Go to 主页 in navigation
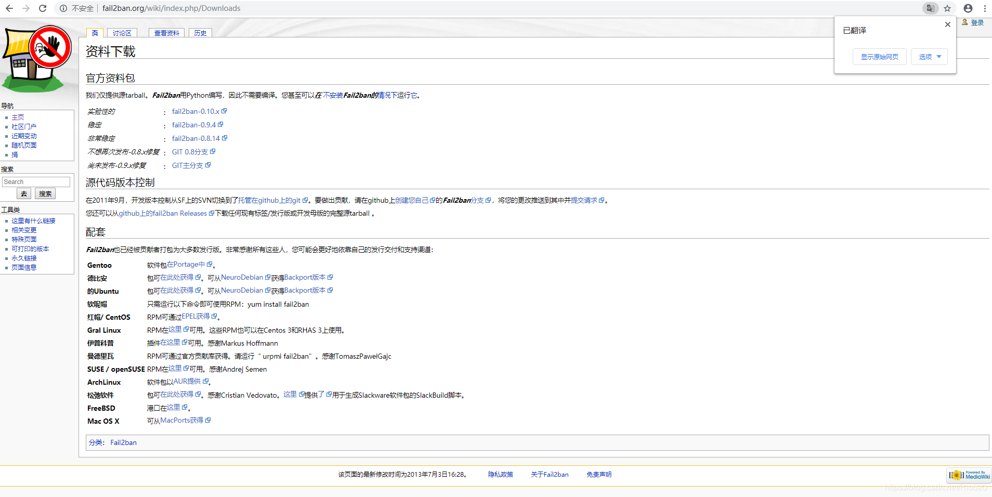Viewport: 992px width, 497px height. pyautogui.click(x=18, y=117)
